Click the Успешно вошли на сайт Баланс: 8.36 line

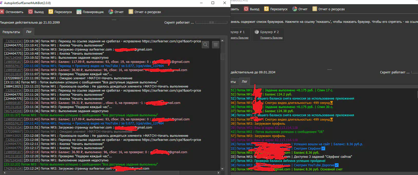(297, 144)
